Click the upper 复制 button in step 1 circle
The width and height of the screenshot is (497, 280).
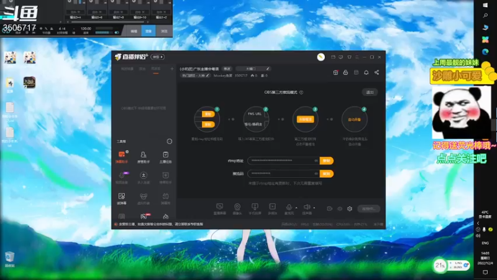point(208,114)
